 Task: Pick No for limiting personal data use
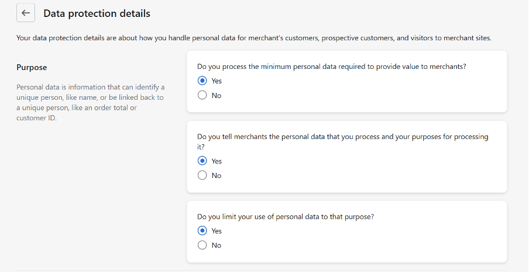click(202, 245)
